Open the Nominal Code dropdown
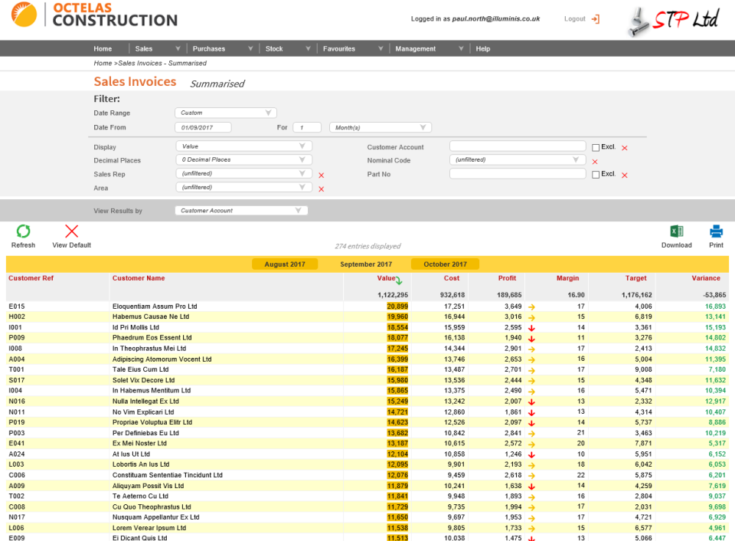This screenshot has width=735, height=541. click(x=518, y=159)
